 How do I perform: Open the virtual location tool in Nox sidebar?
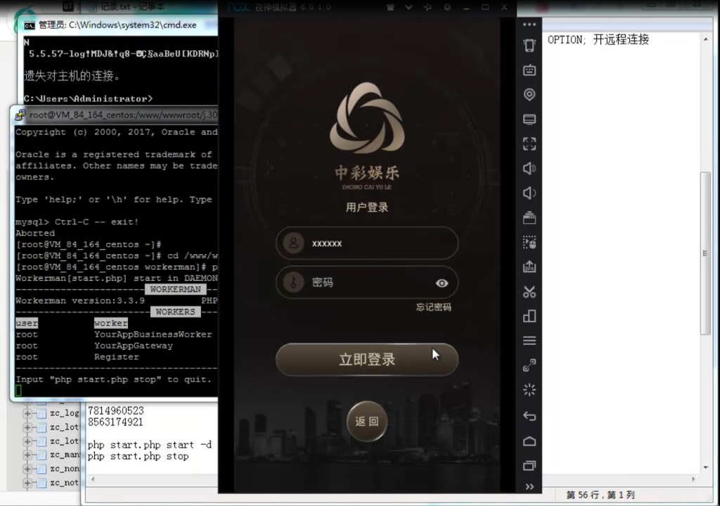click(x=529, y=95)
